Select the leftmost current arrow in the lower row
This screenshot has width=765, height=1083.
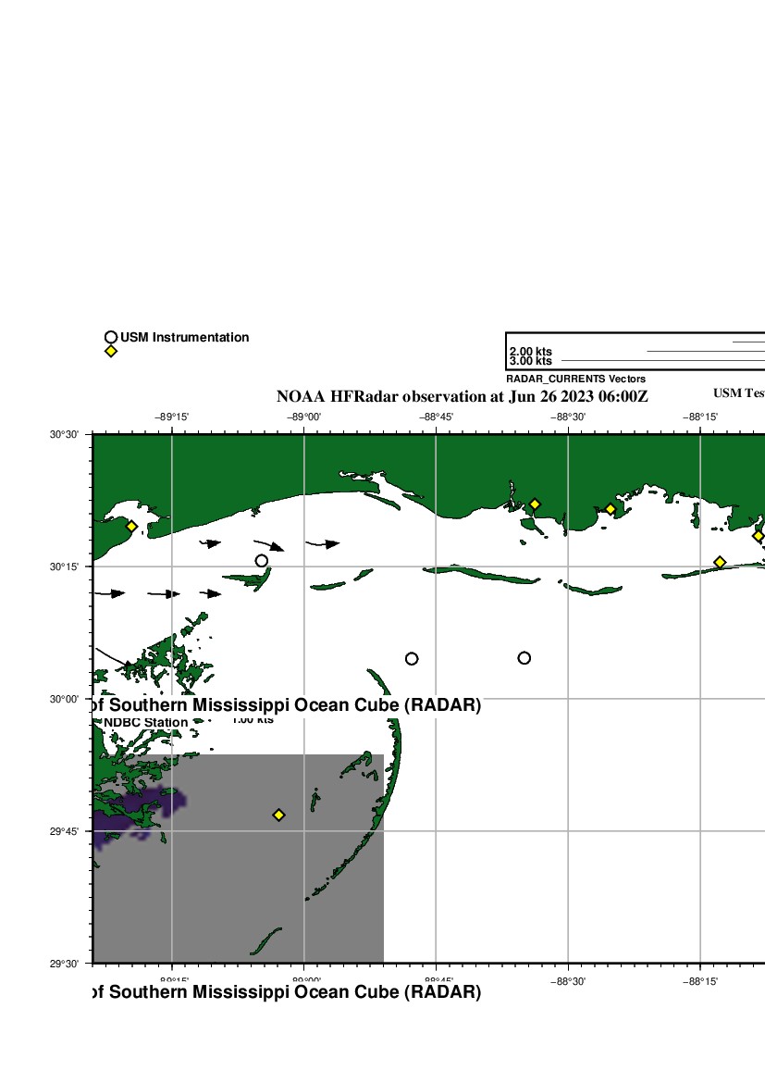113,592
